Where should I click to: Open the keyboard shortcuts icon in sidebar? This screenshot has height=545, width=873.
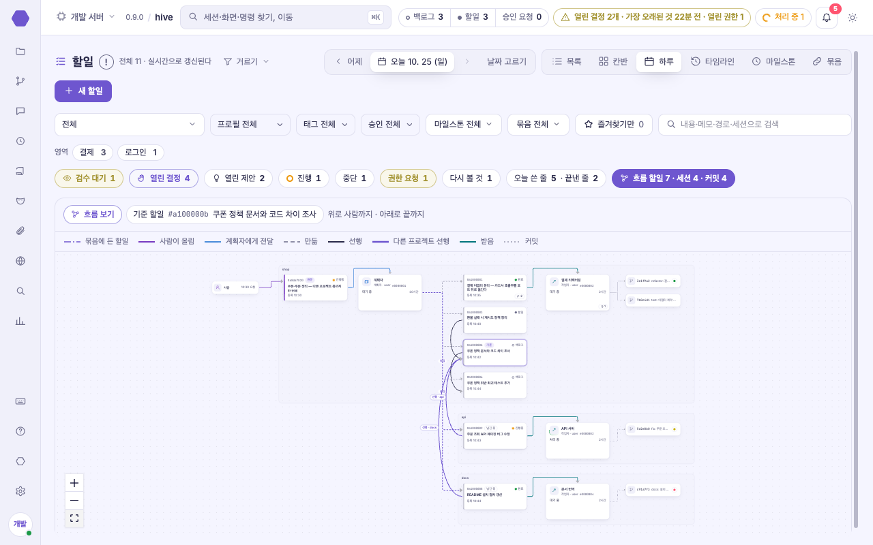pos(20,401)
